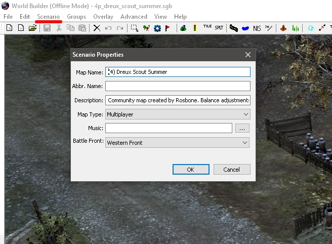332x244 pixels.
Task: Open the View menu
Action: [160, 17]
